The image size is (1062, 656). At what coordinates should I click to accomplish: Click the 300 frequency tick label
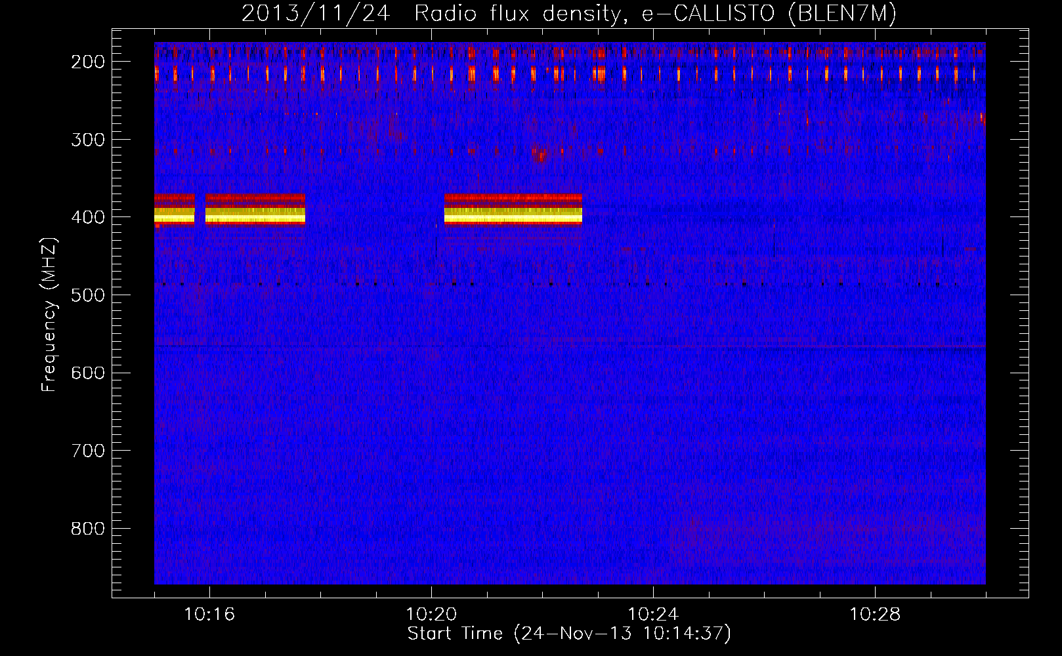(x=88, y=140)
